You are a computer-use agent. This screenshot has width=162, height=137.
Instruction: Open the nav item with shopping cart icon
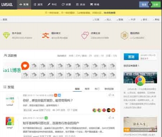tap(95, 5)
